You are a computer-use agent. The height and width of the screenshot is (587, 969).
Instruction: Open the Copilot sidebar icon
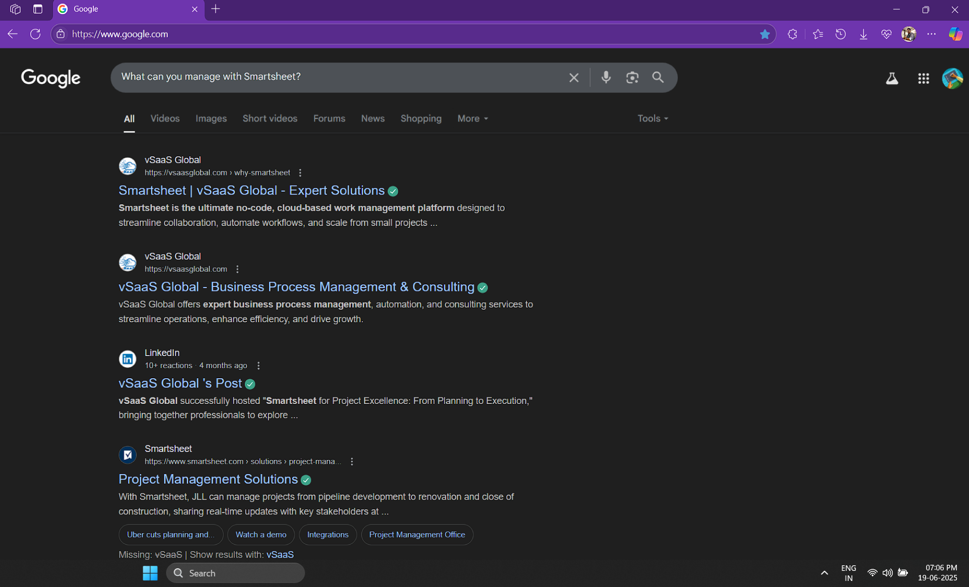(x=955, y=34)
